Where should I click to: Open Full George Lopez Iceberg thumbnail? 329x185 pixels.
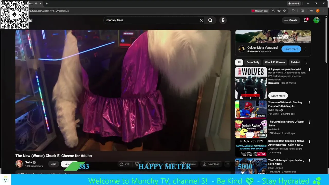[x=251, y=166]
